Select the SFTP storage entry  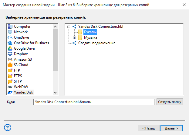pos(18,81)
